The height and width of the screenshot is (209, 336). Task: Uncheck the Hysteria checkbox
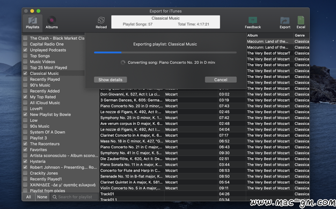pos(25,161)
